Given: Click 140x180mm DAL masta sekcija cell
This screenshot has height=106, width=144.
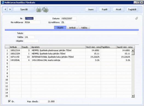Looking at the screenshot, I should 58,60.
